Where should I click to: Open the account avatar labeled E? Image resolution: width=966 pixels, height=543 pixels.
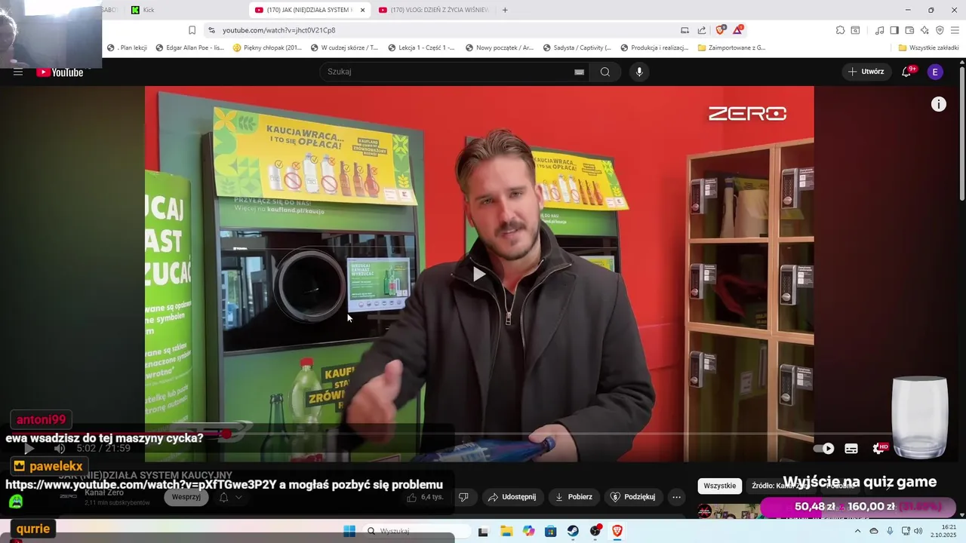935,72
